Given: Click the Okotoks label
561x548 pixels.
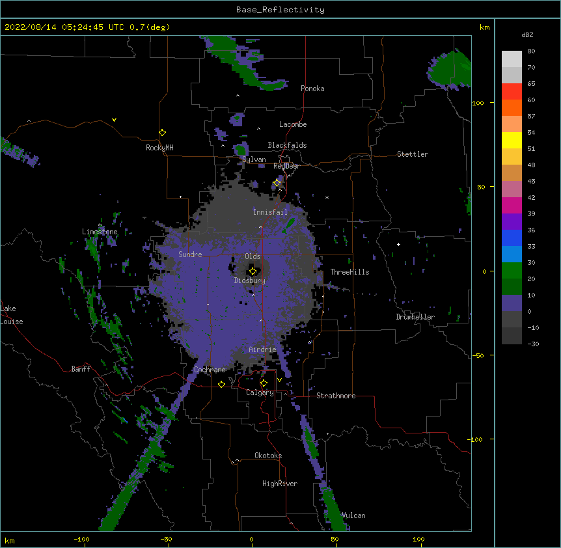Looking at the screenshot, I should click(268, 456).
